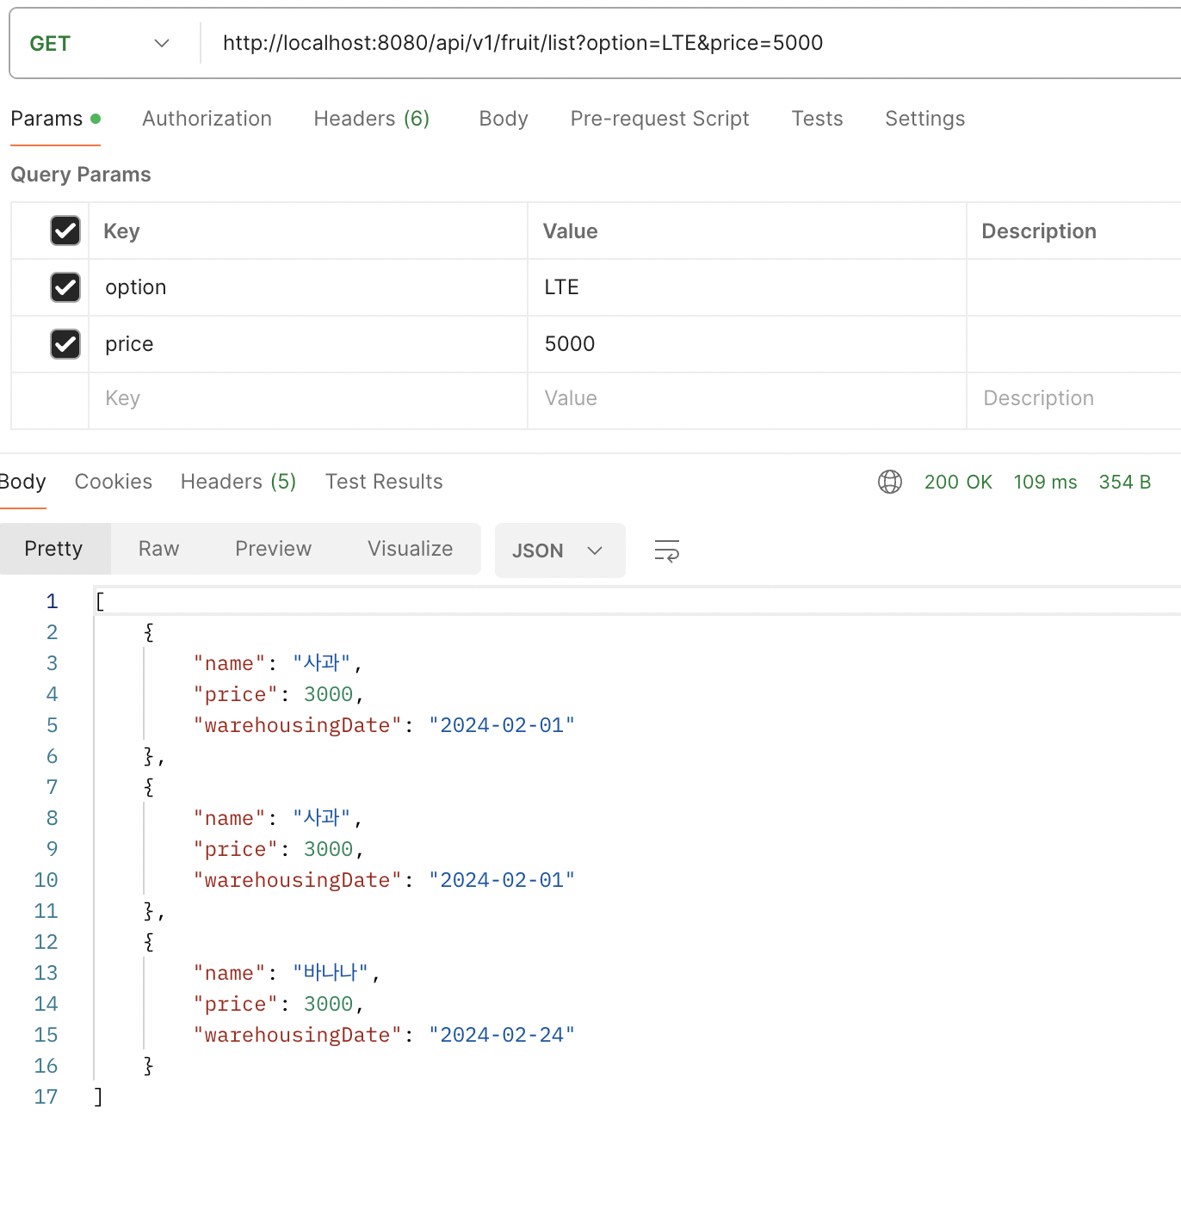Image resolution: width=1181 pixels, height=1206 pixels.
Task: Switch to Visualize response view
Action: (411, 549)
